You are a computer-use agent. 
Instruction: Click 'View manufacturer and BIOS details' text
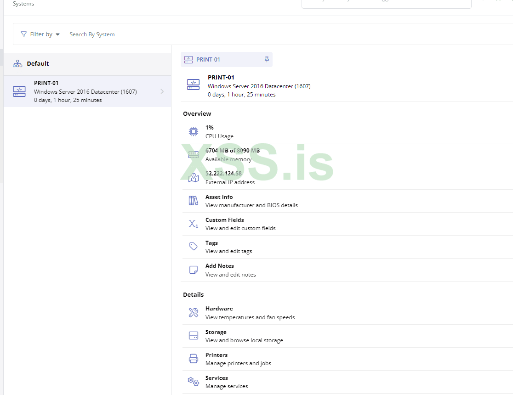click(251, 205)
